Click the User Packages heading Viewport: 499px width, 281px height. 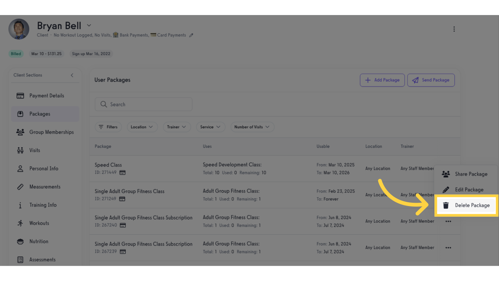coord(113,80)
